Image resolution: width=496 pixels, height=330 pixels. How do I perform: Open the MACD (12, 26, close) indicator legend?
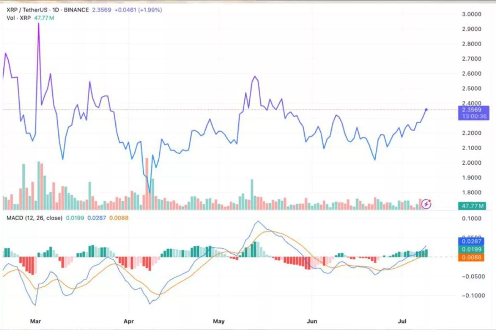(x=34, y=217)
